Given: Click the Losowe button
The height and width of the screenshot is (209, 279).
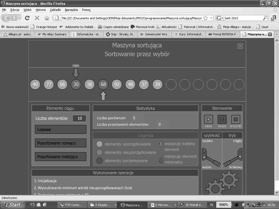Looking at the screenshot, I should pyautogui.click(x=61, y=129).
